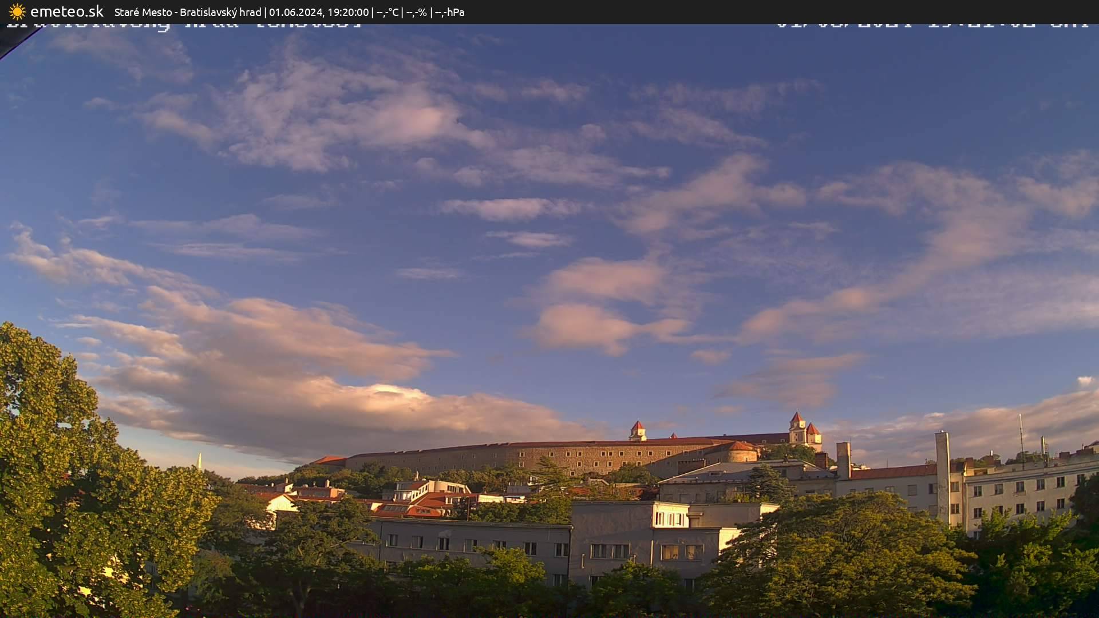
Task: Click the embedded camera timestamp overlay top-right
Action: [932, 25]
